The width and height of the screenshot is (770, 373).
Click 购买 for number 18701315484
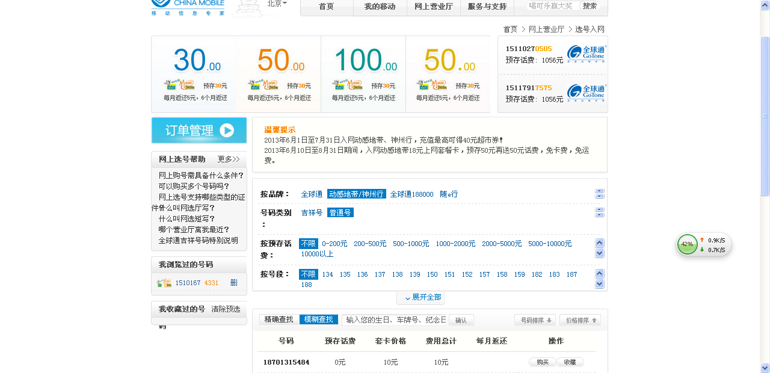[x=543, y=362]
